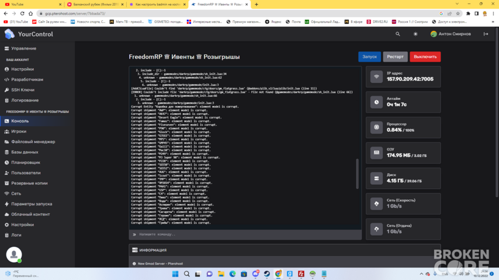Click the Сеть (Скорость) download icon
The width and height of the screenshot is (499, 280).
pos(376,204)
